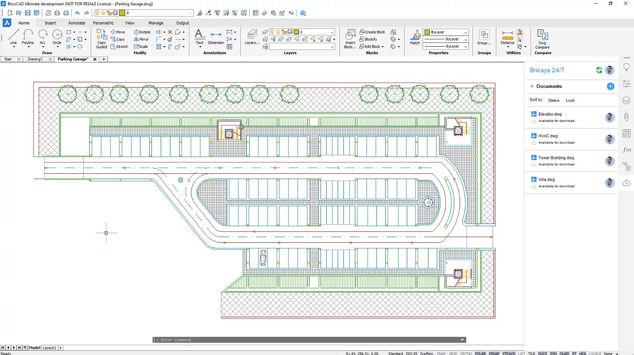Launch the Dwg Compare tool
This screenshot has width=634, height=355.
click(x=542, y=39)
